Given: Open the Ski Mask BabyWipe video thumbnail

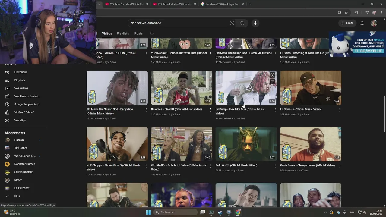Looking at the screenshot, I should 117,88.
